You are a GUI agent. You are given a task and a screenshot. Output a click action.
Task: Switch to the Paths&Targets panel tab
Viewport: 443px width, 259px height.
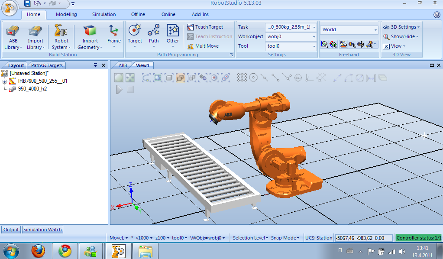[x=47, y=65]
